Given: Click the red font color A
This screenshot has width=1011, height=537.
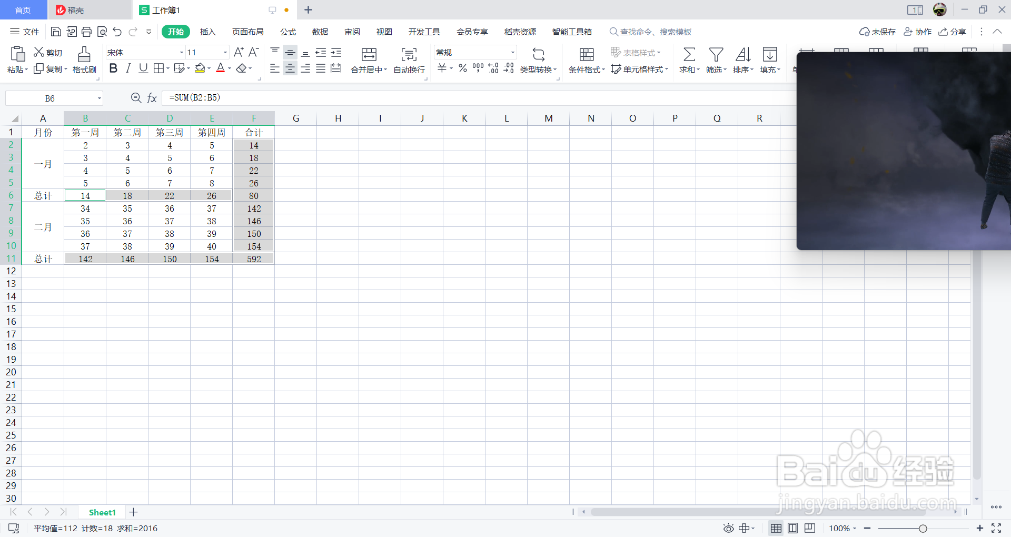Looking at the screenshot, I should 221,68.
